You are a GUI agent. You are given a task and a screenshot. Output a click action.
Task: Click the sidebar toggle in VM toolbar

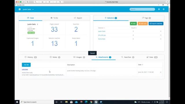tap(24, 2)
